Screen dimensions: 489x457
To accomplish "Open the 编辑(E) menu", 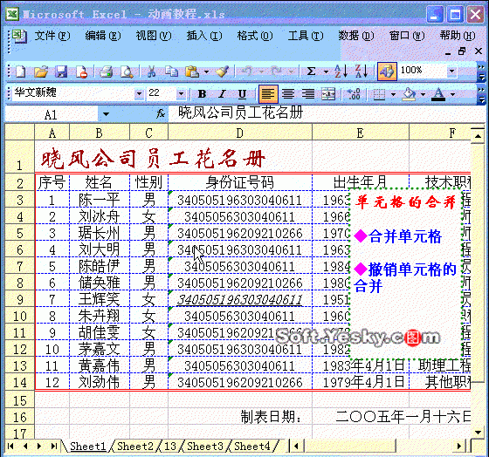I will coord(103,36).
